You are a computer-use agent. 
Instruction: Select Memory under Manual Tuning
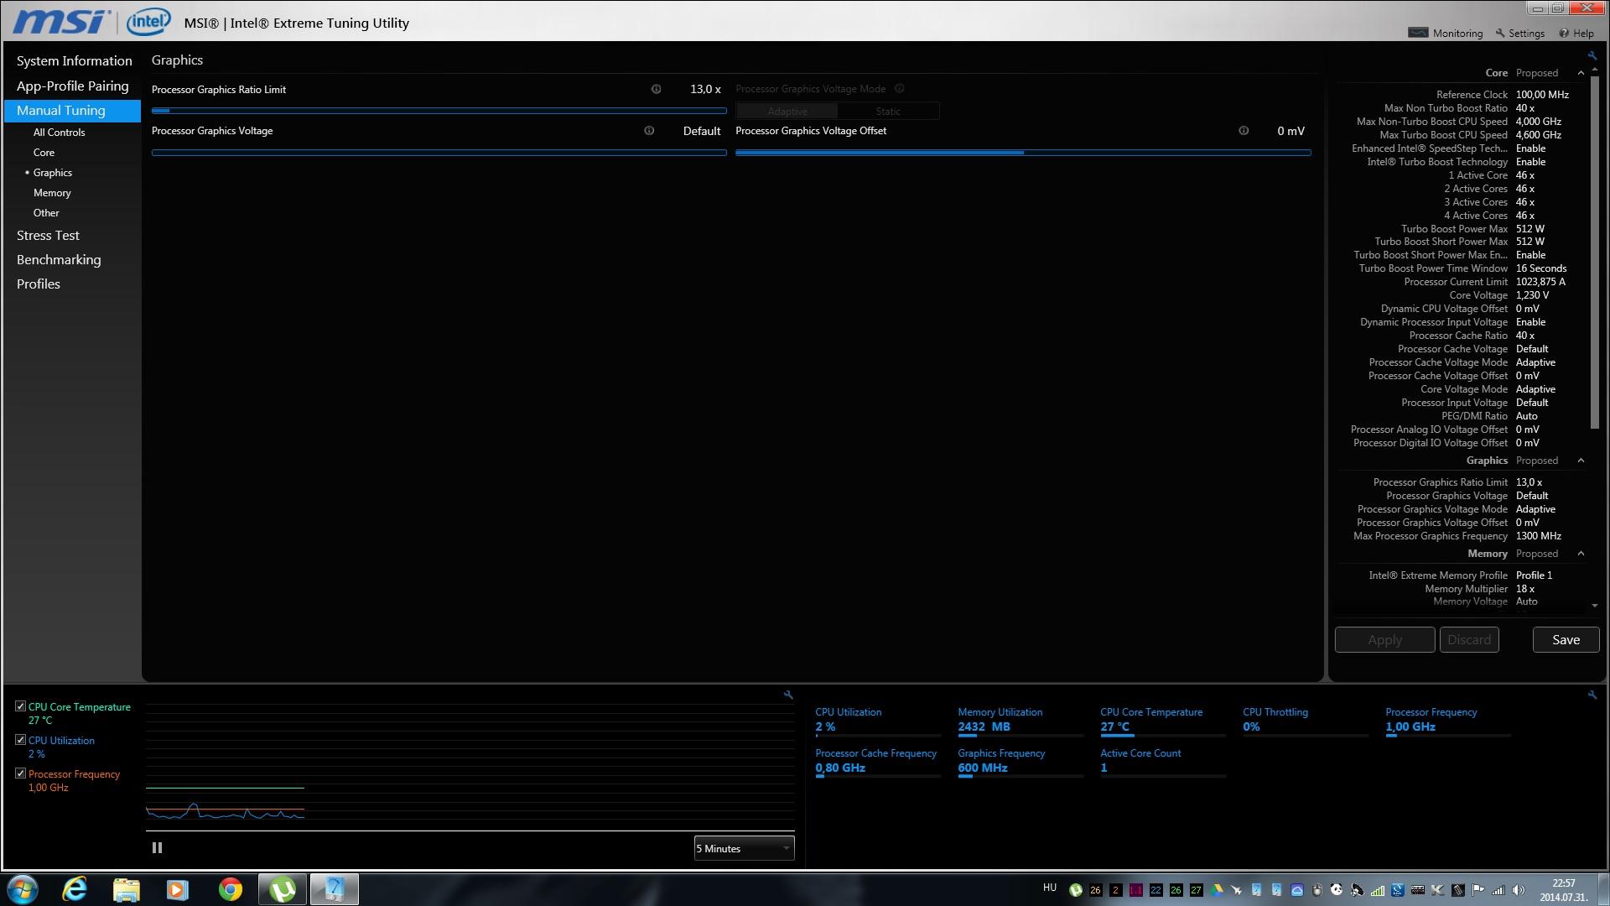[52, 193]
